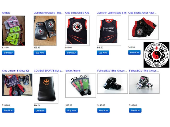Open Club Shirt Juniors Size 6-16 link

point(112,13)
